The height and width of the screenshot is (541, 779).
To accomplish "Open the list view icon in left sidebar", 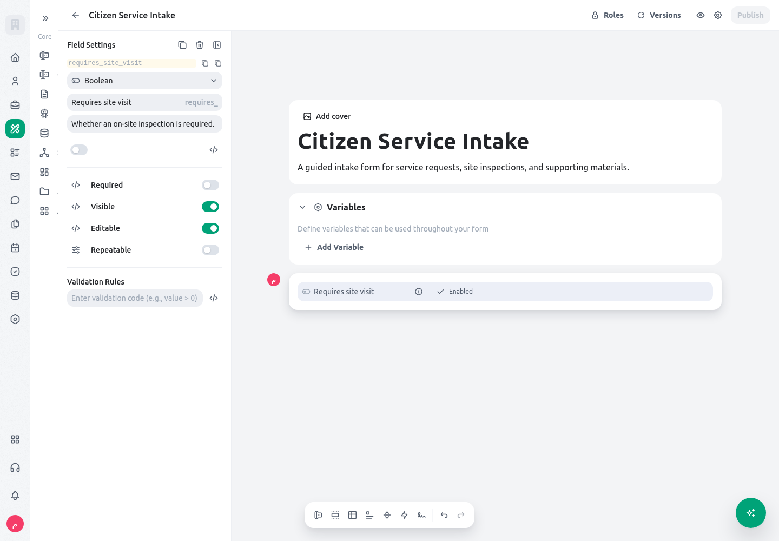I will point(15,153).
